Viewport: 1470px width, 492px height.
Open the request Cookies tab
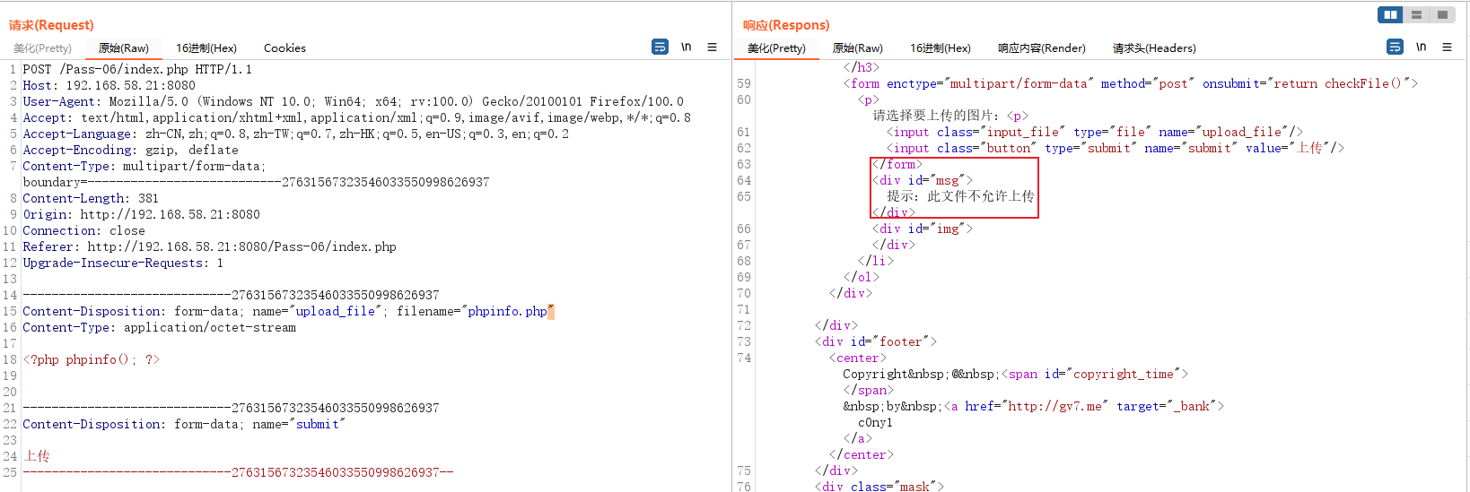[284, 48]
